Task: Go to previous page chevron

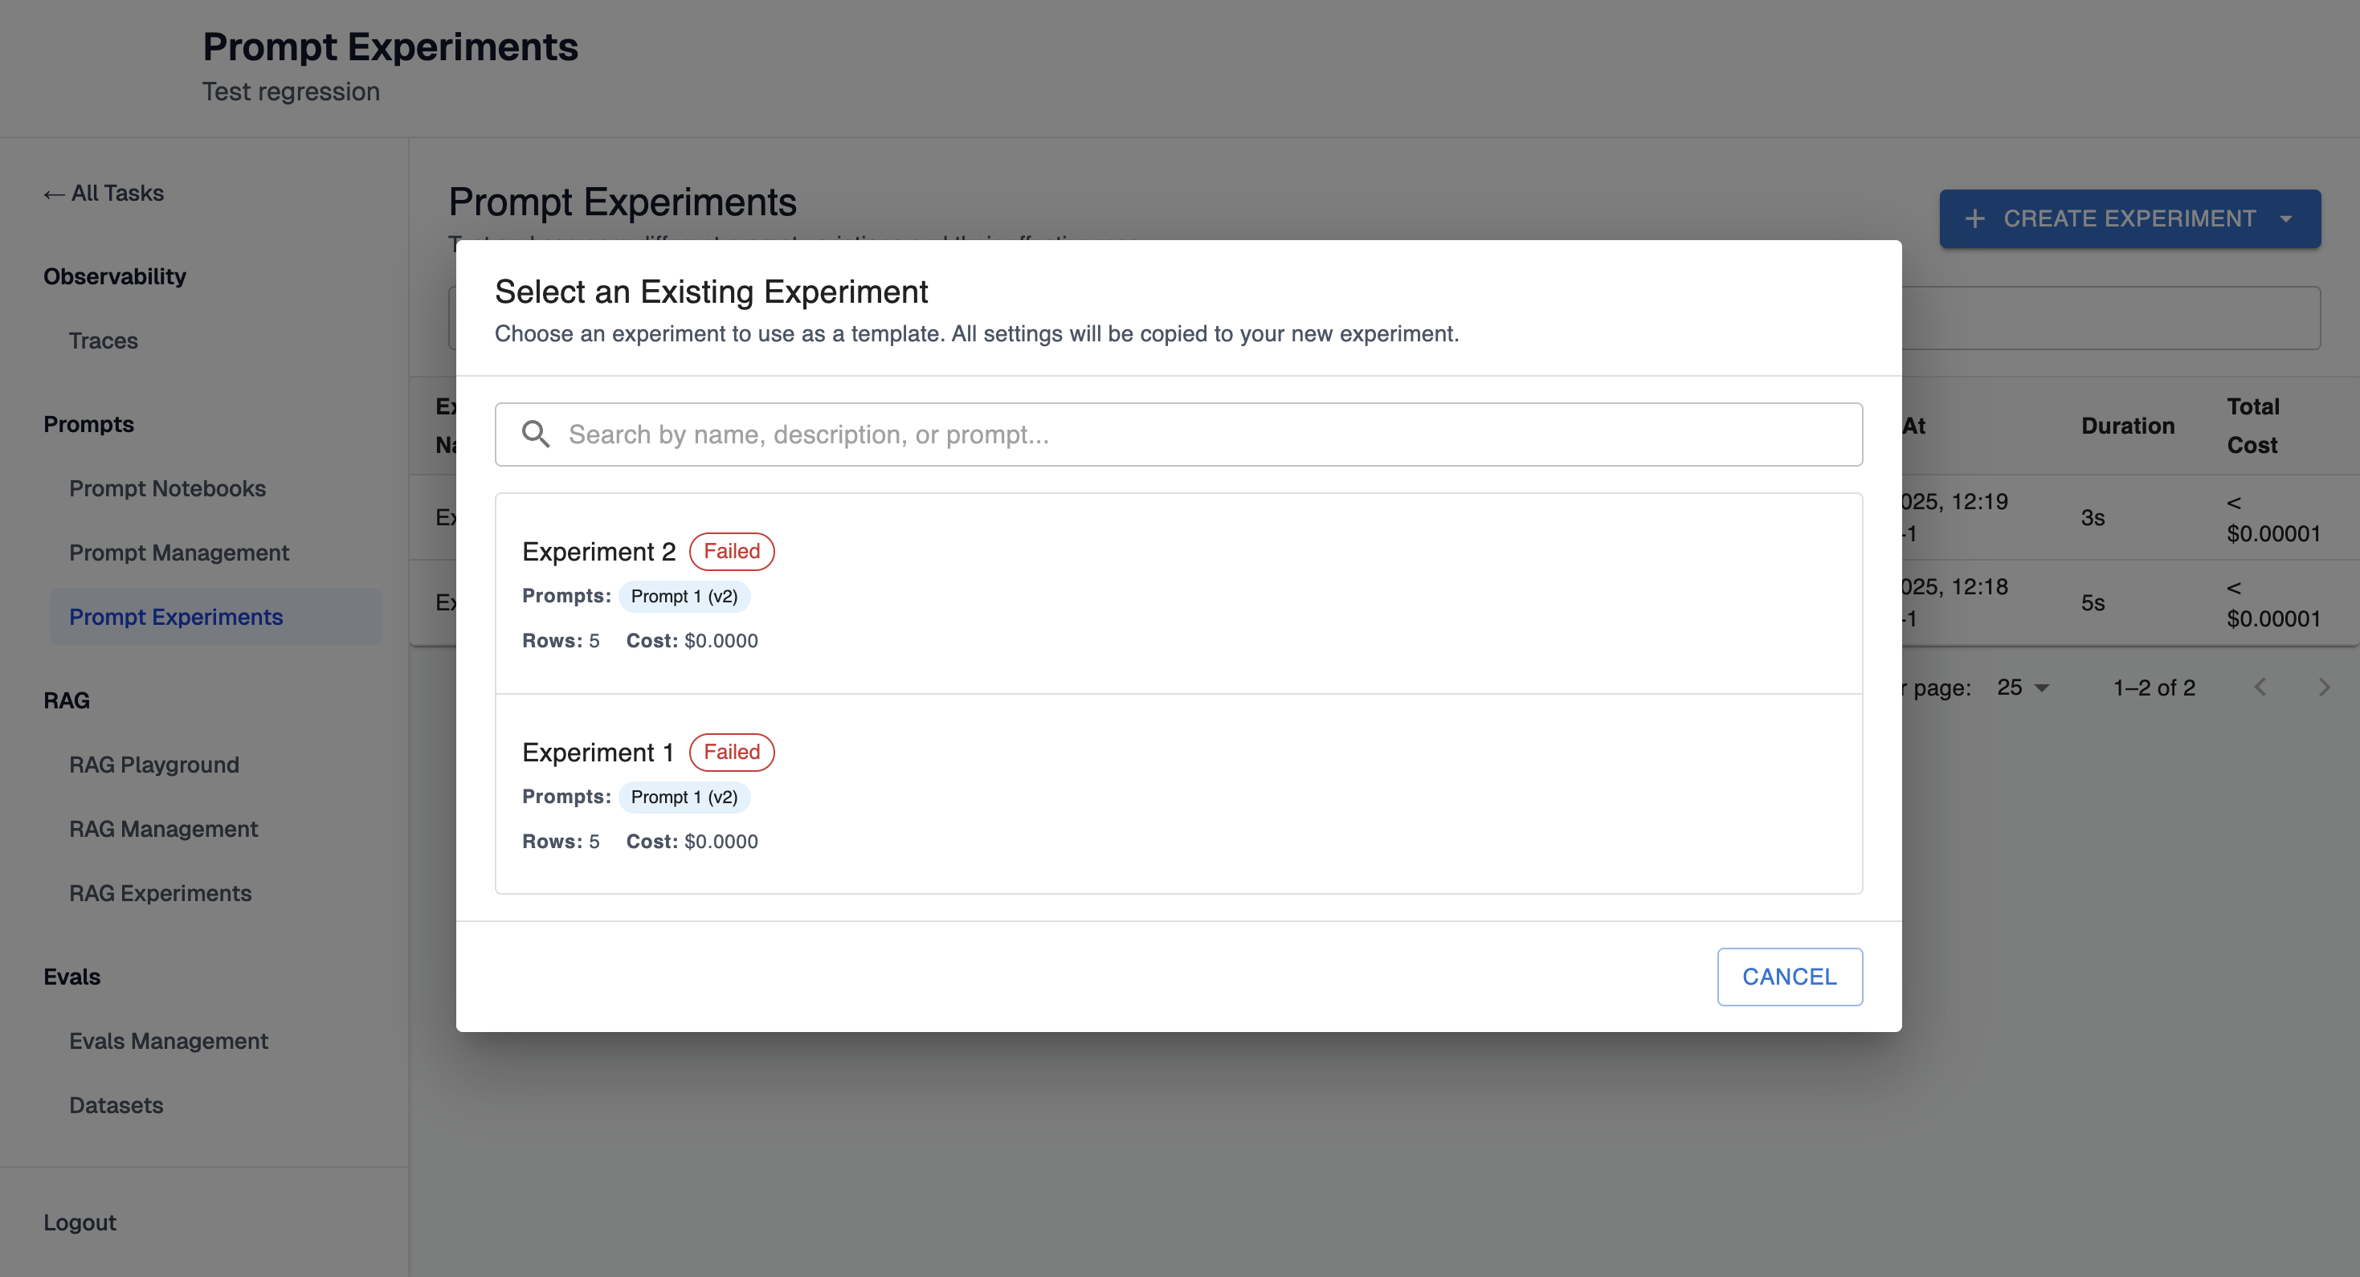Action: click(x=2260, y=687)
